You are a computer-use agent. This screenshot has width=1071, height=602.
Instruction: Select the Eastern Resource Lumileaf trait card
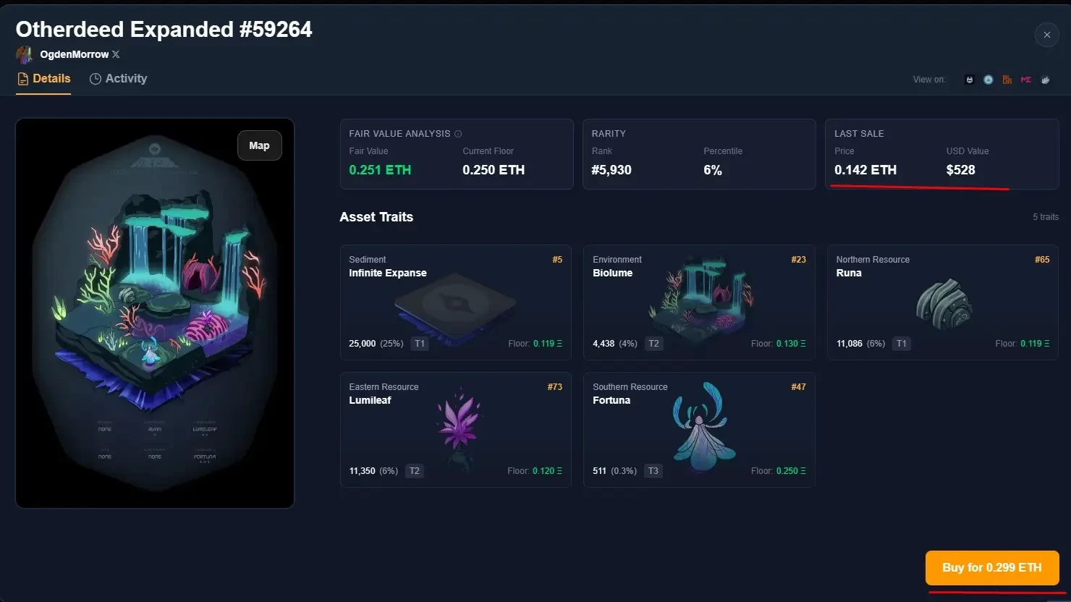(x=456, y=430)
